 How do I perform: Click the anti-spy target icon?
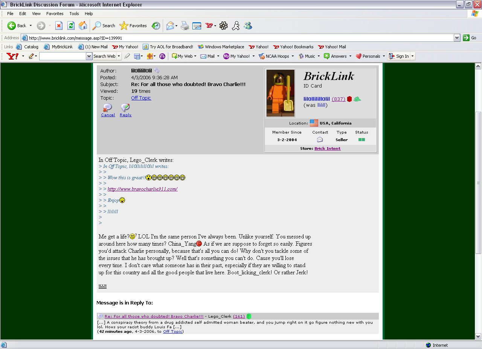pos(150,56)
